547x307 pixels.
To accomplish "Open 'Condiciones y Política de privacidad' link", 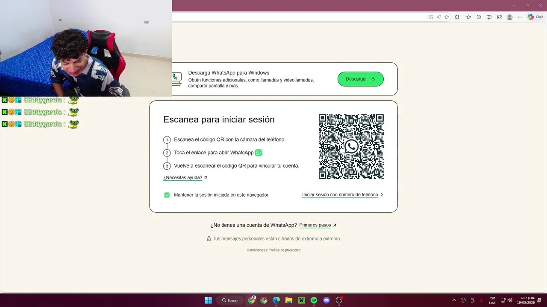I will [273, 250].
